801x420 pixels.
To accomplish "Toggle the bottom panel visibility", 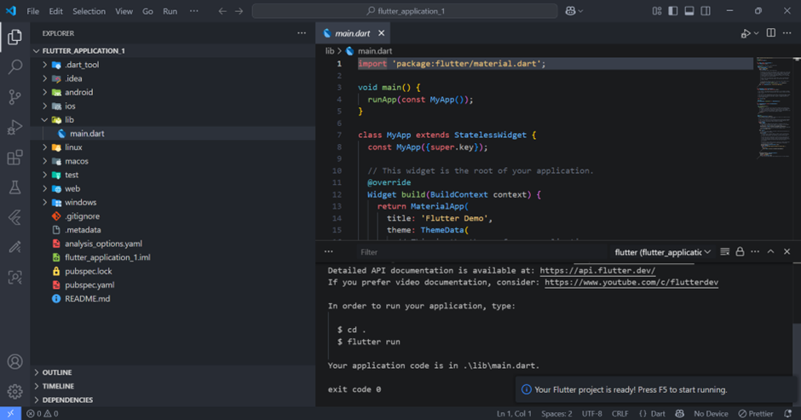I will tap(689, 11).
